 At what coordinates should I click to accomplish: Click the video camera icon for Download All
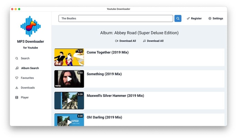(116, 41)
